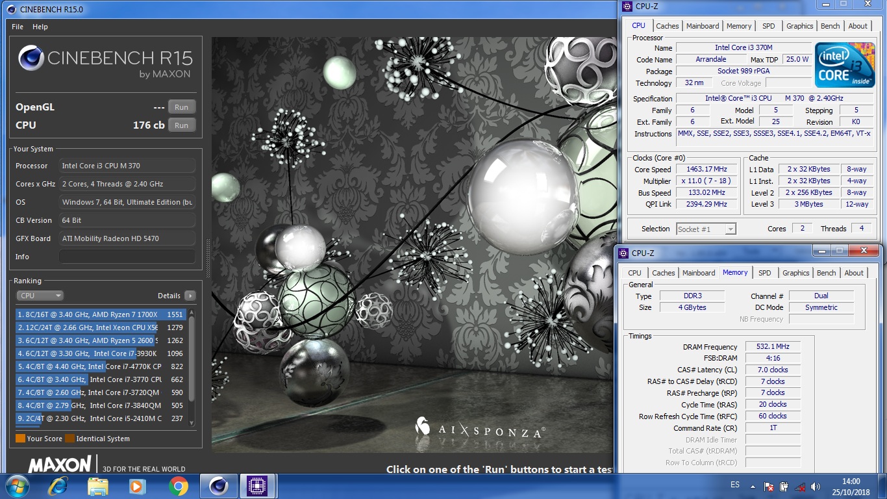Click Show desktop strip at taskbar end
Viewport: 887px width, 499px height.
coord(882,486)
